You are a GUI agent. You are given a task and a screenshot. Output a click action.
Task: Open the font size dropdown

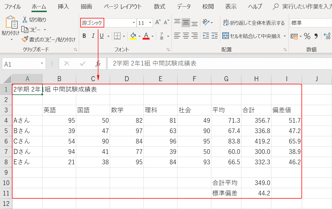point(150,22)
